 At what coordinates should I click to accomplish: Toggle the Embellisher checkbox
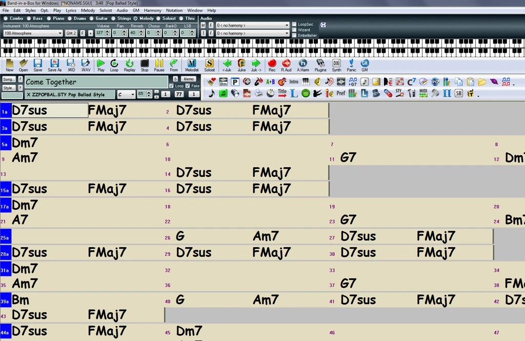click(294, 35)
